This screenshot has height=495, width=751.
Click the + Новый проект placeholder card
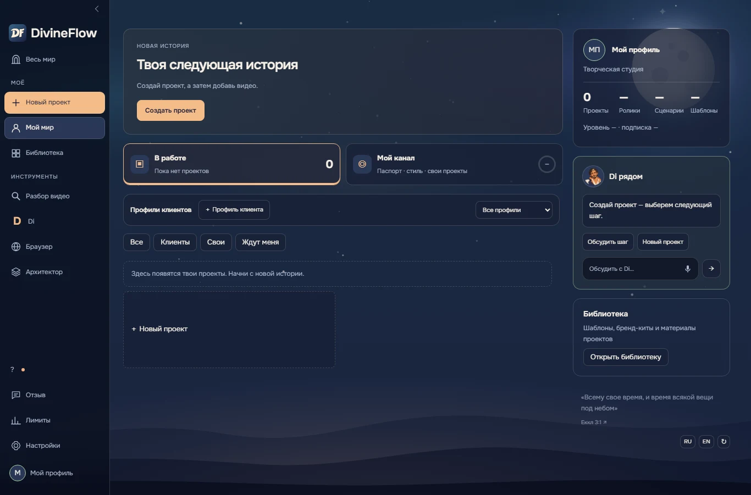[229, 329]
